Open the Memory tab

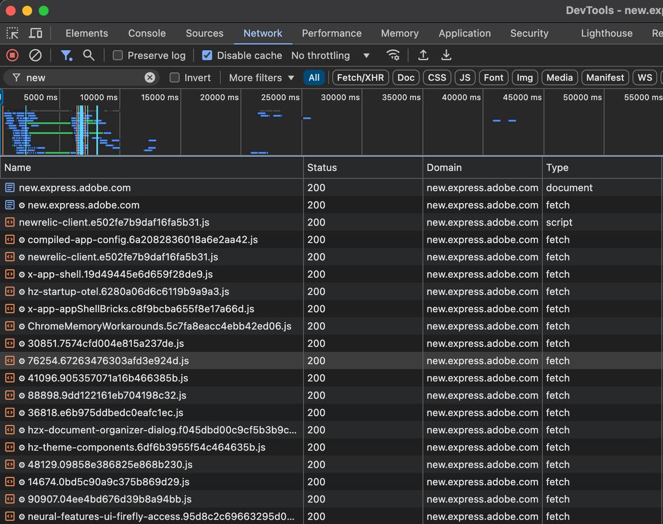point(399,33)
